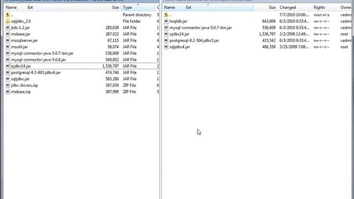
Task: Sort left panel by Type column header
Action: tap(127, 7)
